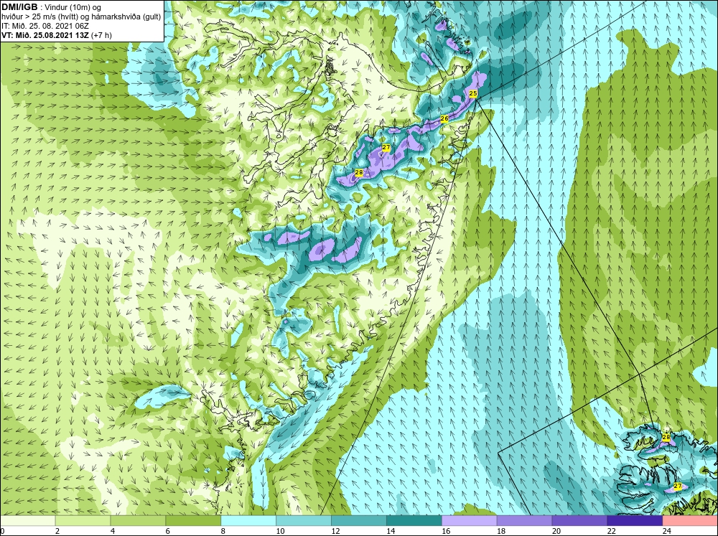
Task: Click the yellow gust label 27 over Iceland
Action: pyautogui.click(x=678, y=486)
